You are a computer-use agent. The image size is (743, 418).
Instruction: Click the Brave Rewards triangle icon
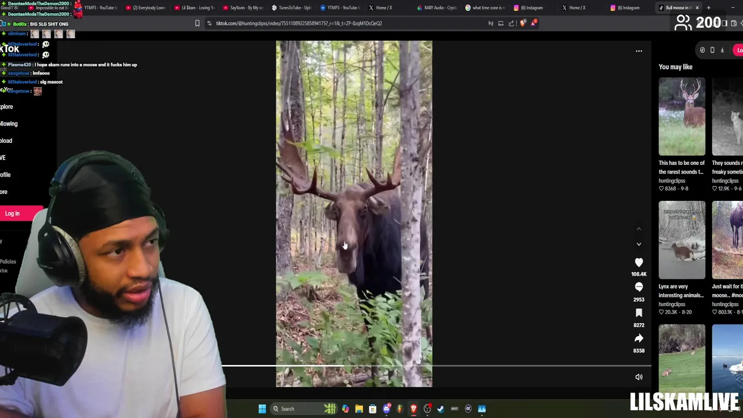pos(533,23)
